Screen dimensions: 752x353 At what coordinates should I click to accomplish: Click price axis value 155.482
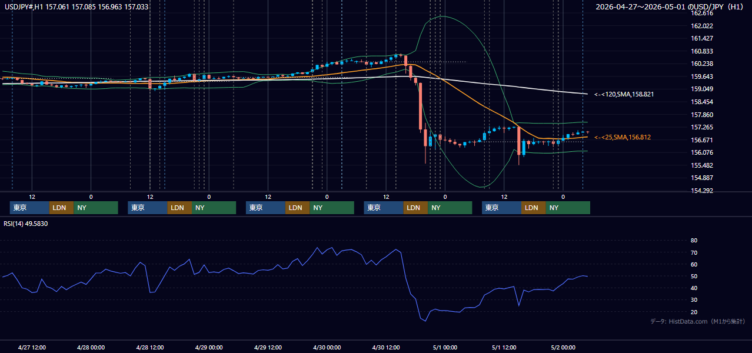click(702, 165)
